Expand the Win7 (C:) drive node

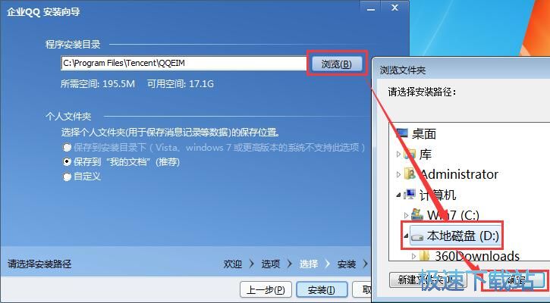[x=406, y=215]
